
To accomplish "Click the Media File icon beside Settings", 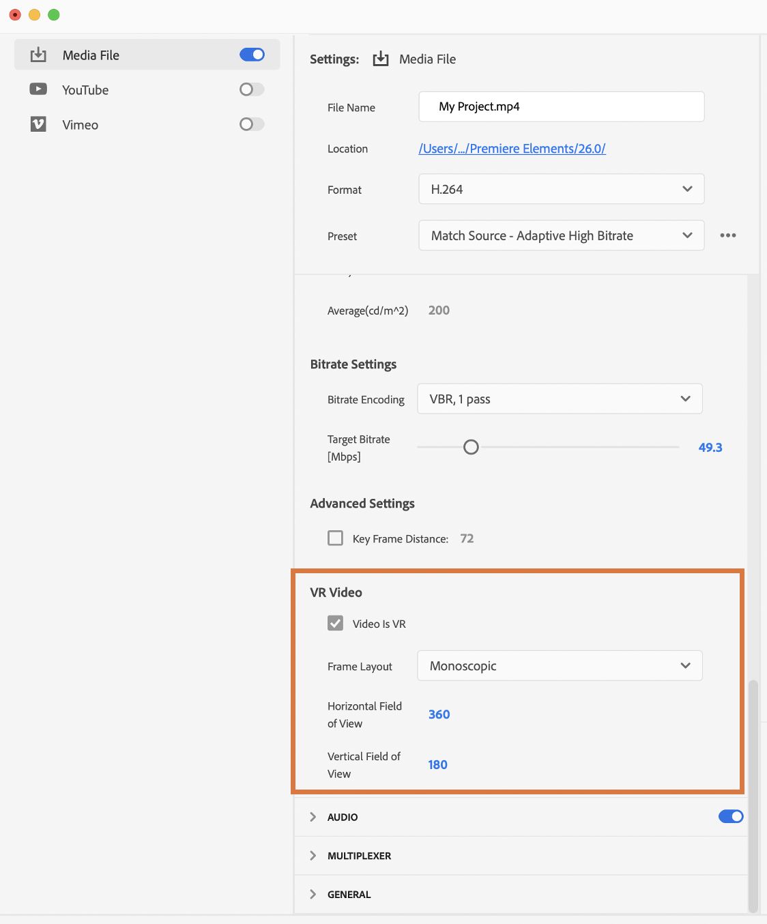I will point(381,59).
